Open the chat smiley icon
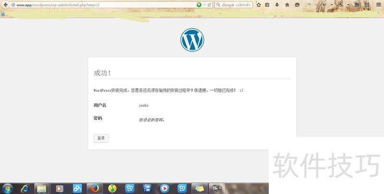This screenshot has width=384, height=194. pos(297,5)
